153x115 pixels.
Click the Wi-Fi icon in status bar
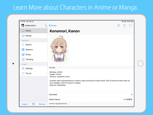pyautogui.click(x=122, y=22)
